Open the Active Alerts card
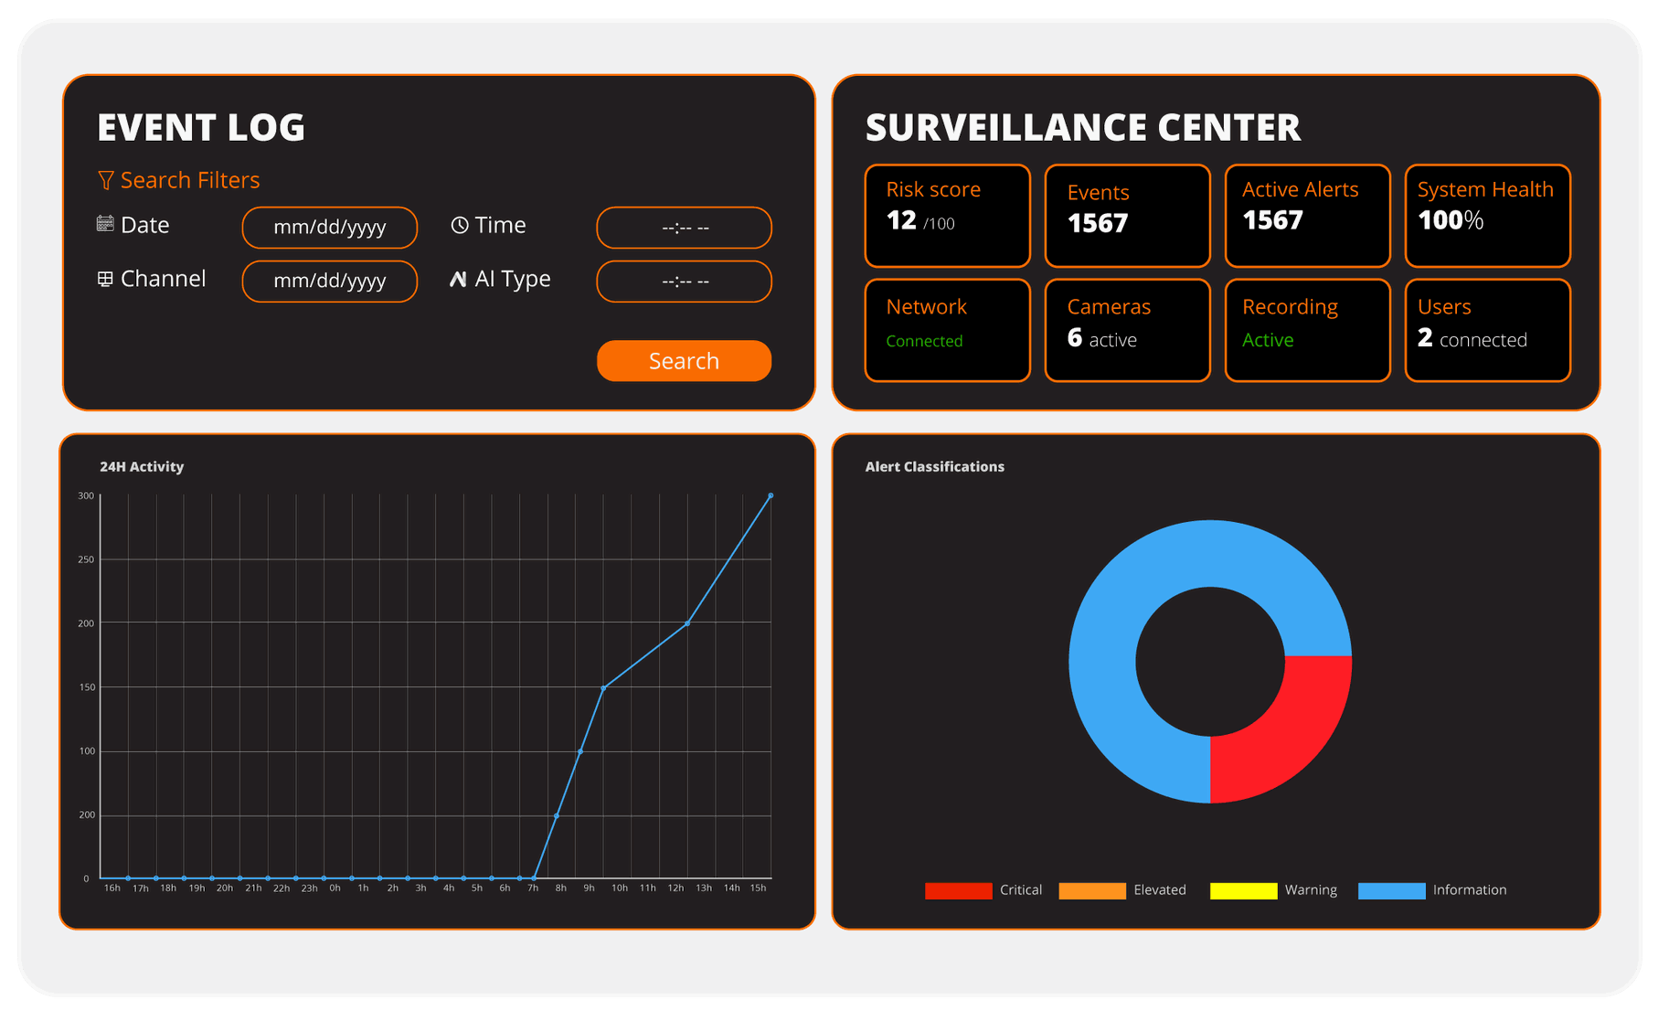The height and width of the screenshot is (1021, 1658). coord(1307,216)
